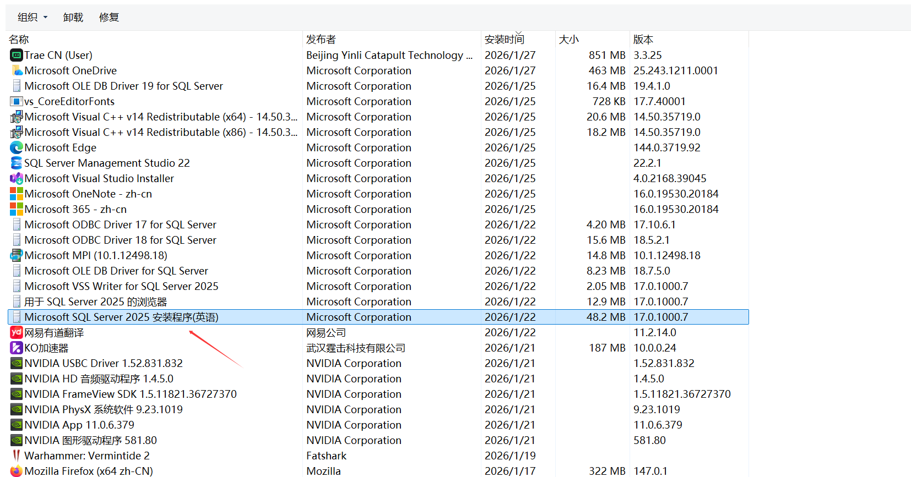Select Microsoft VSS Writer for SQL Server 2025
This screenshot has height=477, width=911.
tap(122, 286)
